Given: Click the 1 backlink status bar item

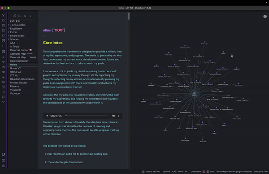Looking at the screenshot, I should pos(166,171).
